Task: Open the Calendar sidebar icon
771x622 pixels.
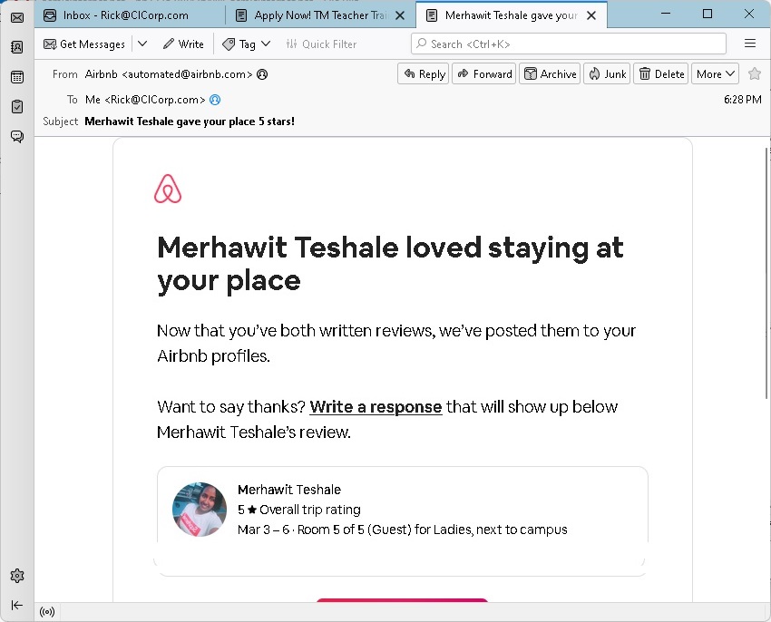Action: [x=17, y=77]
